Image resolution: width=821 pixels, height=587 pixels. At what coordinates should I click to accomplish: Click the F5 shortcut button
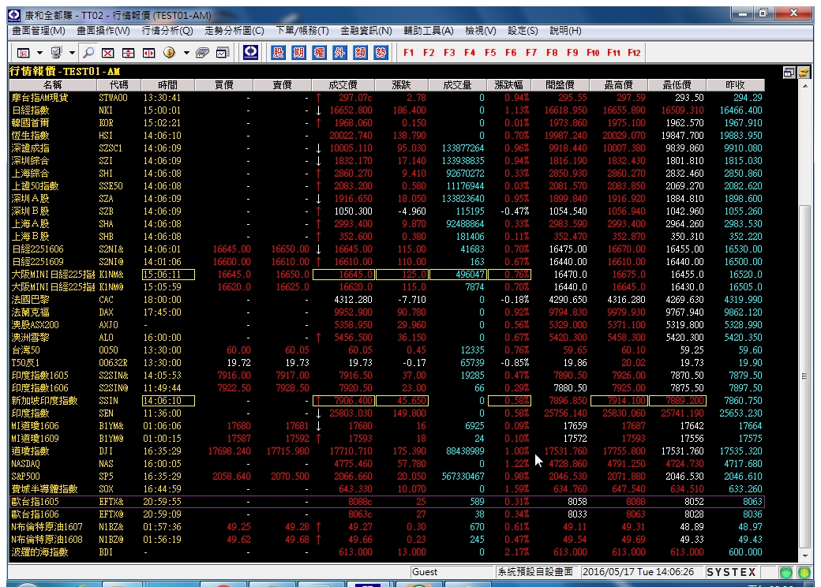[490, 52]
